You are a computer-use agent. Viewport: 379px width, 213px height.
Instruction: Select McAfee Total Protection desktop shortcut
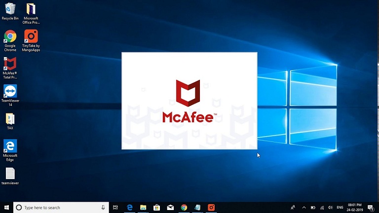[x=10, y=68]
